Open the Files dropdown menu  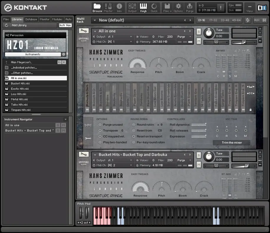tap(167, 7)
